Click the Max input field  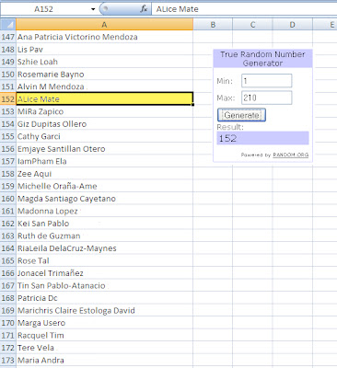266,98
